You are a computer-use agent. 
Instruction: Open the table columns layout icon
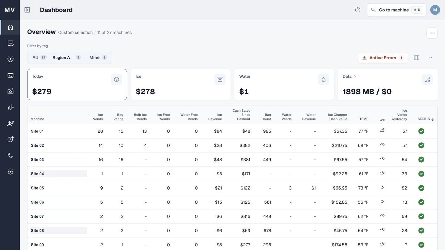(417, 58)
